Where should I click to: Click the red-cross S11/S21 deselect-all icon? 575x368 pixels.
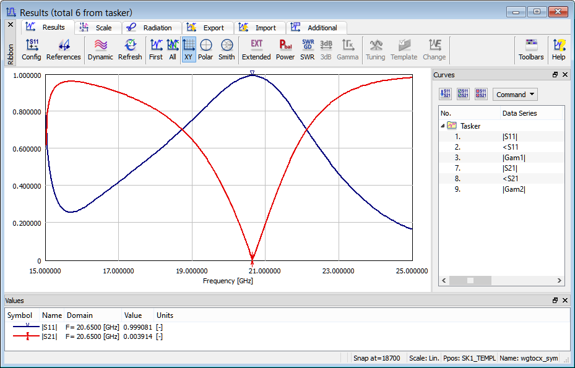point(481,94)
